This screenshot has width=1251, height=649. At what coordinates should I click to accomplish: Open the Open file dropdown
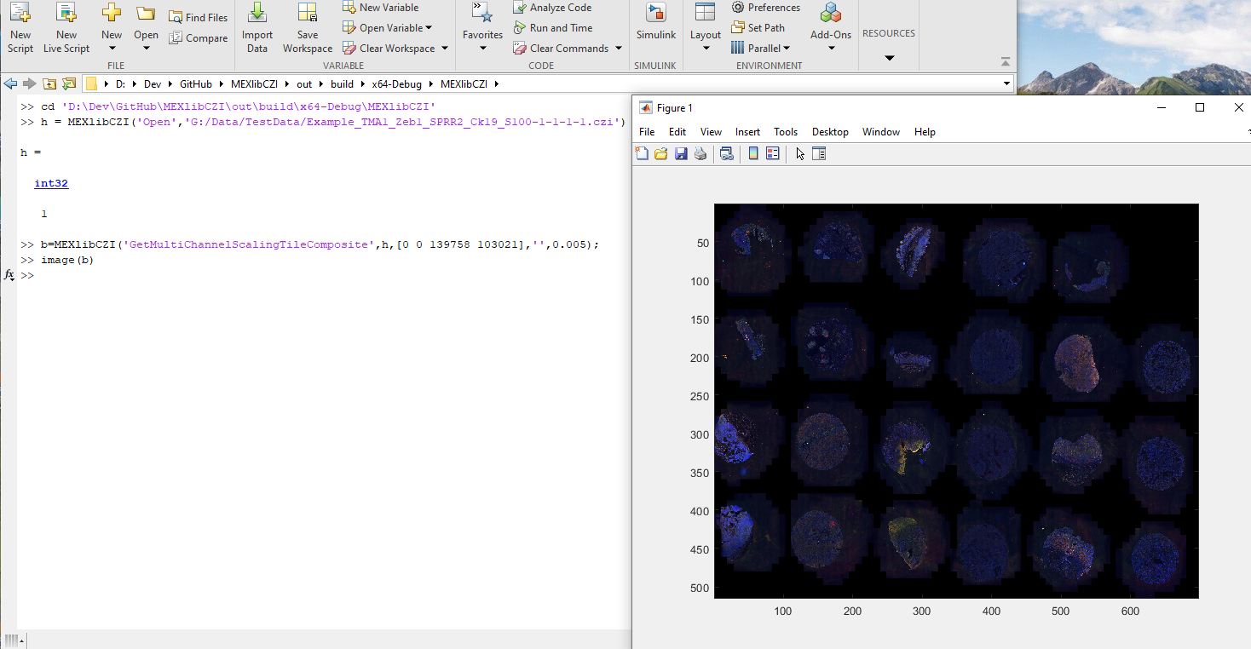[x=146, y=27]
